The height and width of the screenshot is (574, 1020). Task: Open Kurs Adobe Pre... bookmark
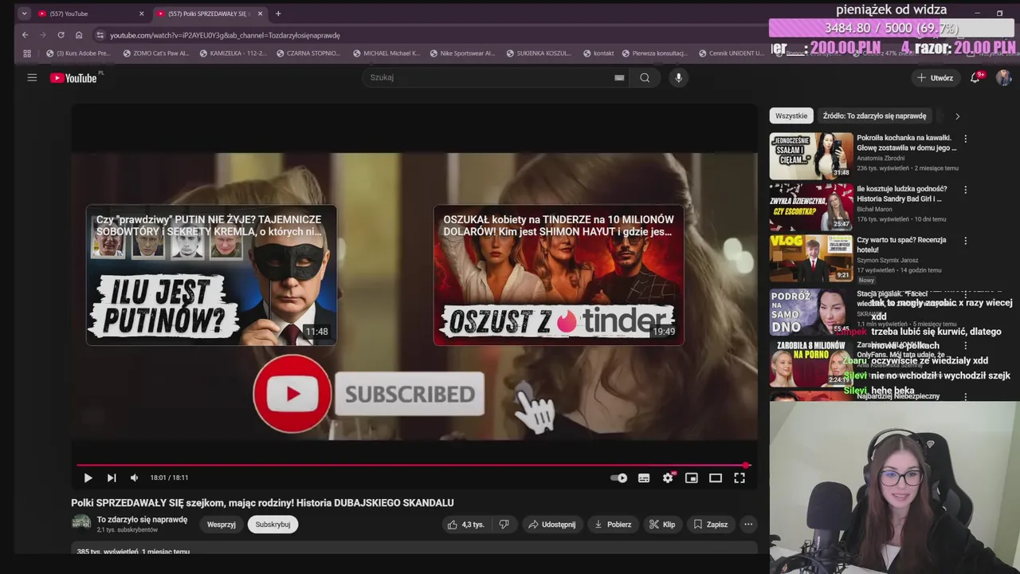click(78, 53)
